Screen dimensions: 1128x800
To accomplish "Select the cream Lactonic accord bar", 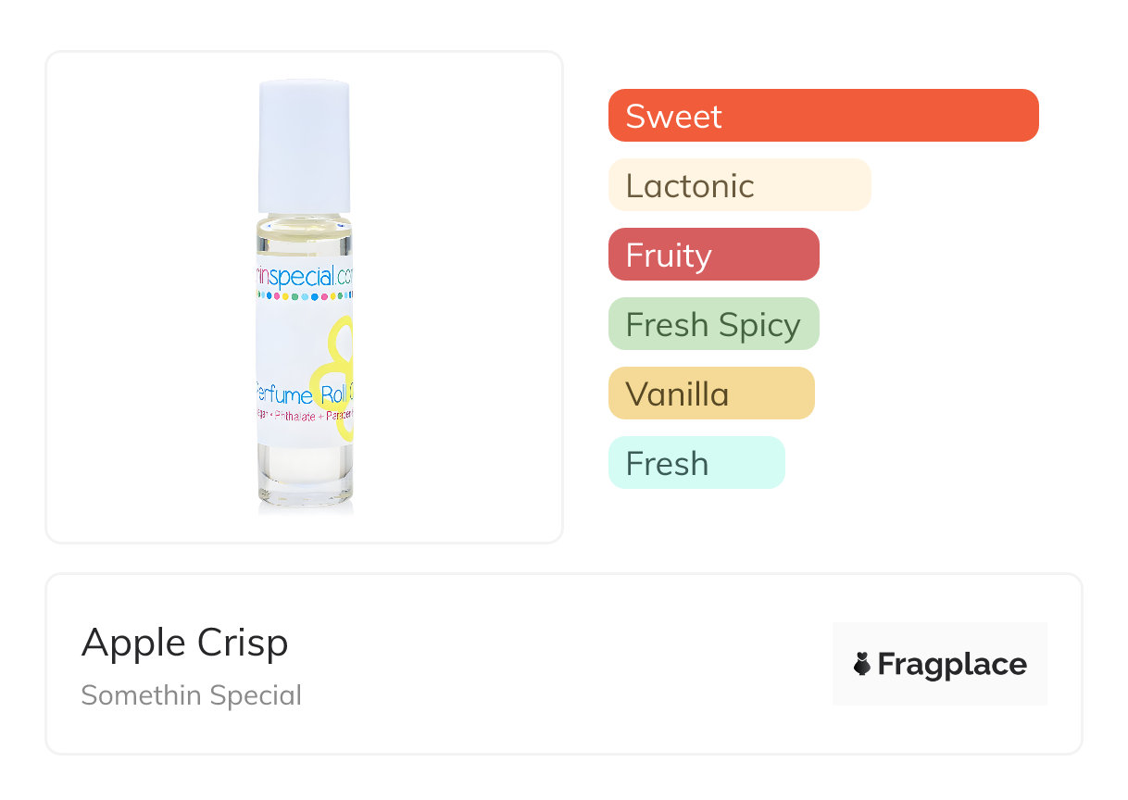I will click(x=739, y=185).
